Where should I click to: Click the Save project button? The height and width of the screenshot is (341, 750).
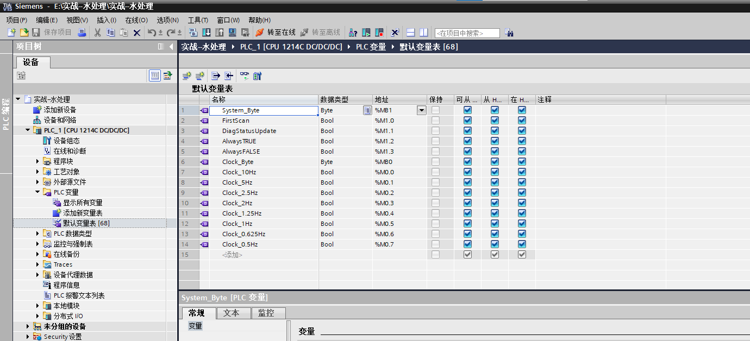pos(52,33)
